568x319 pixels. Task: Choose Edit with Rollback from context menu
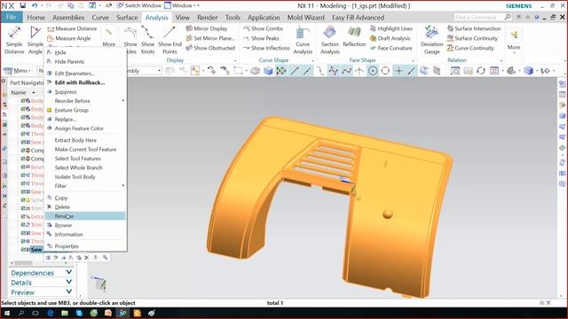coord(85,82)
